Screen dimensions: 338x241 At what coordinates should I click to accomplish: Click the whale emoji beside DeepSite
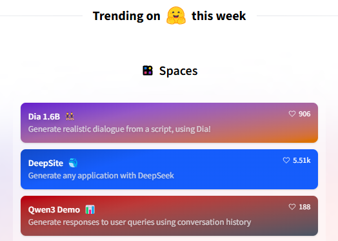click(x=73, y=163)
